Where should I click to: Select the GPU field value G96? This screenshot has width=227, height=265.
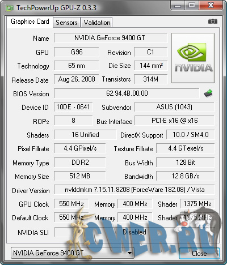pyautogui.click(x=77, y=52)
